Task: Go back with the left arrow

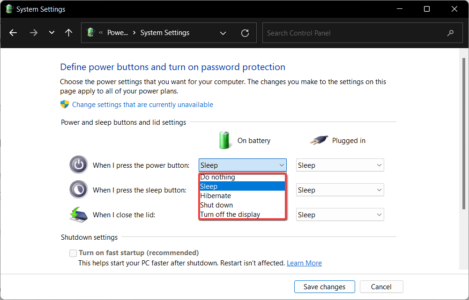Action: coord(13,33)
